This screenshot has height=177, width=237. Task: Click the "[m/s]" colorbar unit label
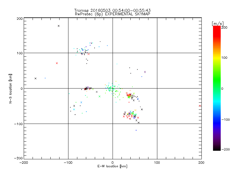tap(218, 24)
